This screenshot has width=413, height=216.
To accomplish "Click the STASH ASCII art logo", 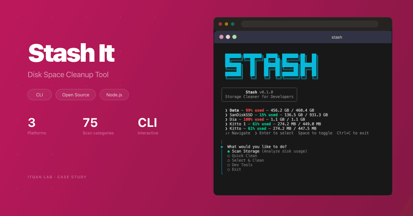I will coord(271,66).
